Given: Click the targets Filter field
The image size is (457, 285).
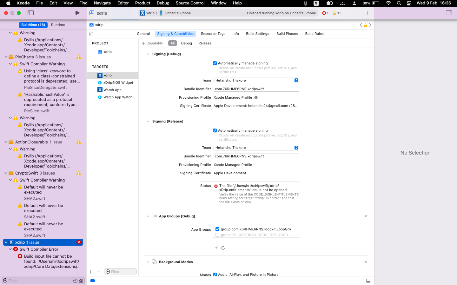Looking at the screenshot, I should (x=120, y=272).
